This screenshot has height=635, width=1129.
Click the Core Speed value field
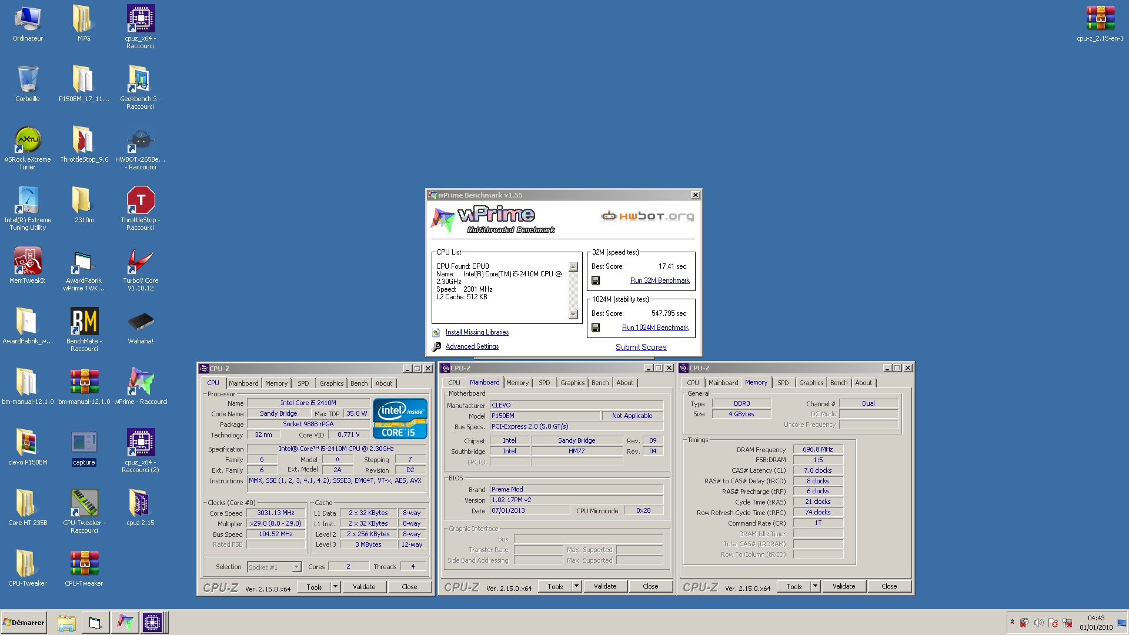tap(276, 513)
